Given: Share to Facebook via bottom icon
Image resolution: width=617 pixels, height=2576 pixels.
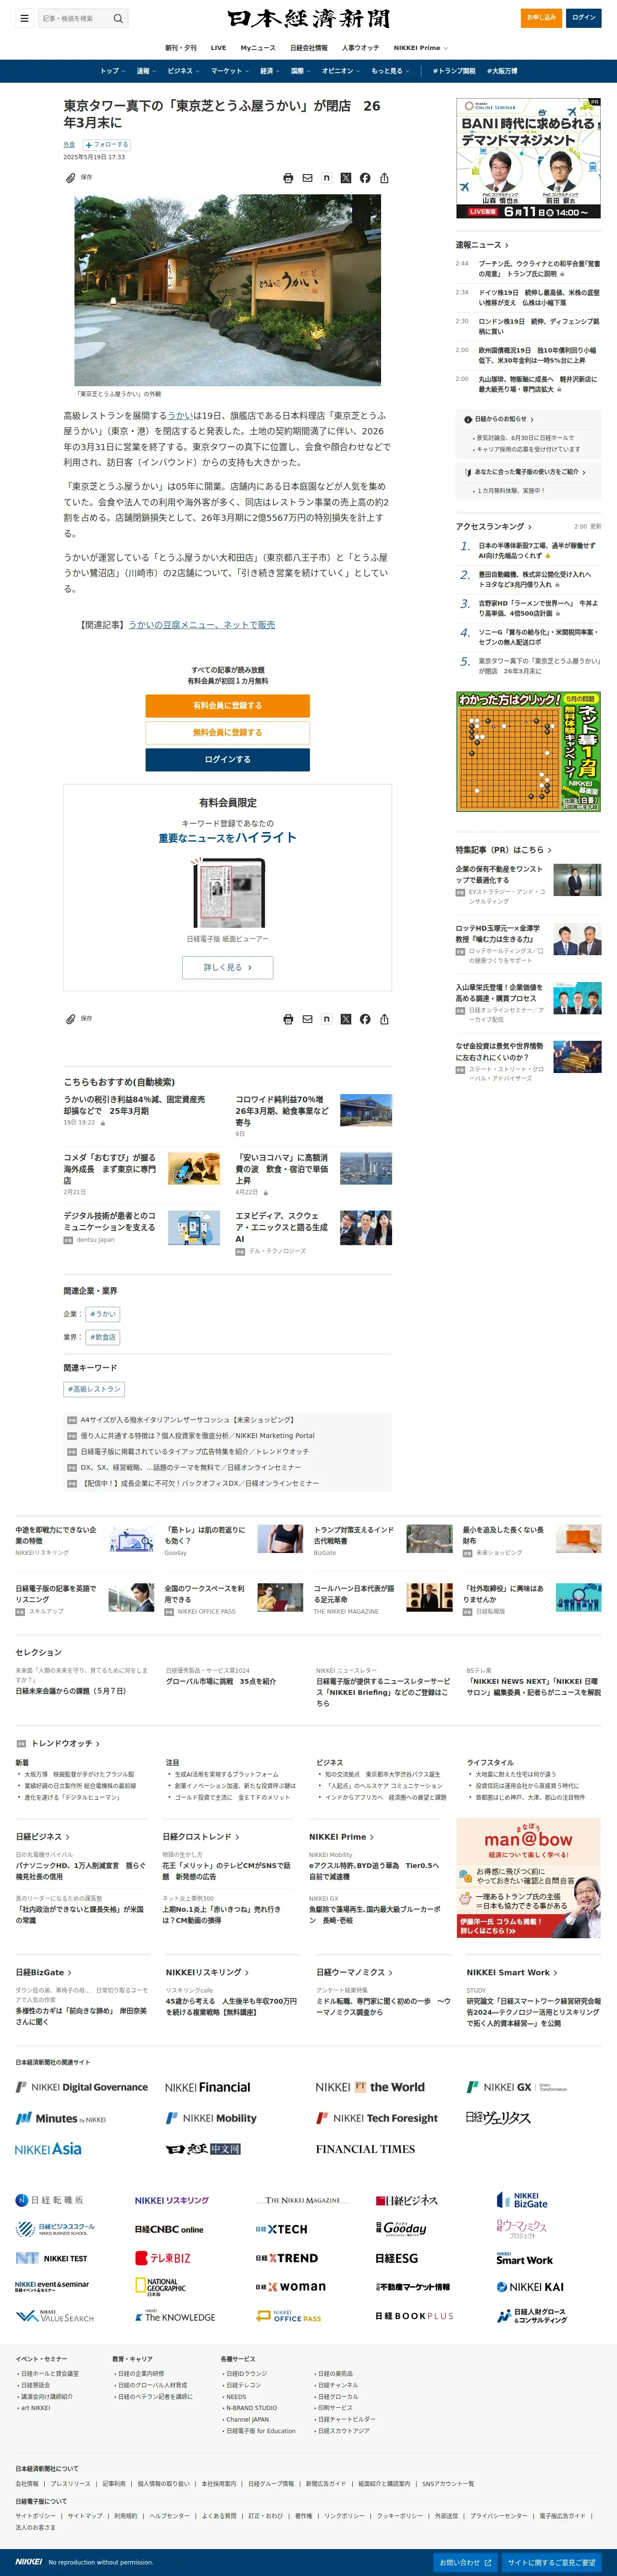Looking at the screenshot, I should click(365, 1019).
